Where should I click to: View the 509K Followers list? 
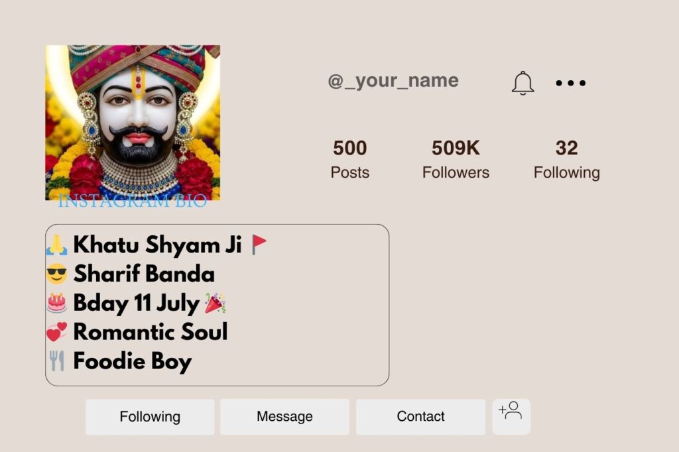[456, 159]
